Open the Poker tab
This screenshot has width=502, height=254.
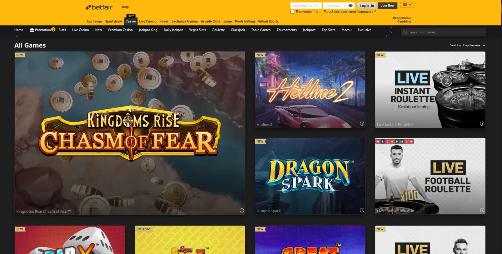pos(164,21)
